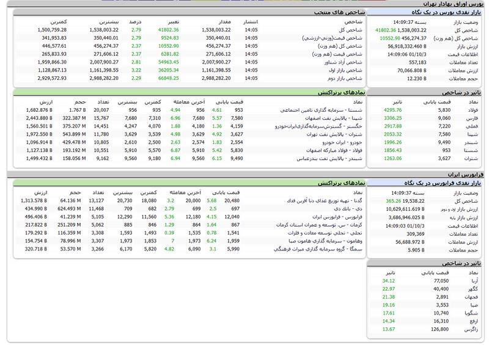Select the فجهان symbol in Farabourse impact table

[x=471, y=297]
